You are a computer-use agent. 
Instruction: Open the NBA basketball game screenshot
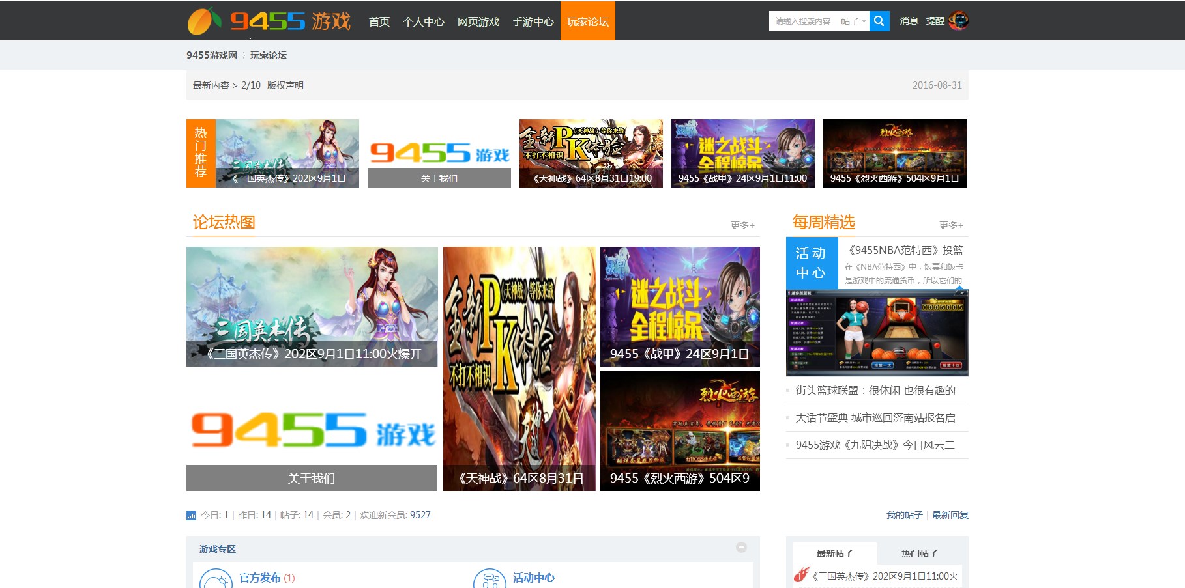pos(877,333)
